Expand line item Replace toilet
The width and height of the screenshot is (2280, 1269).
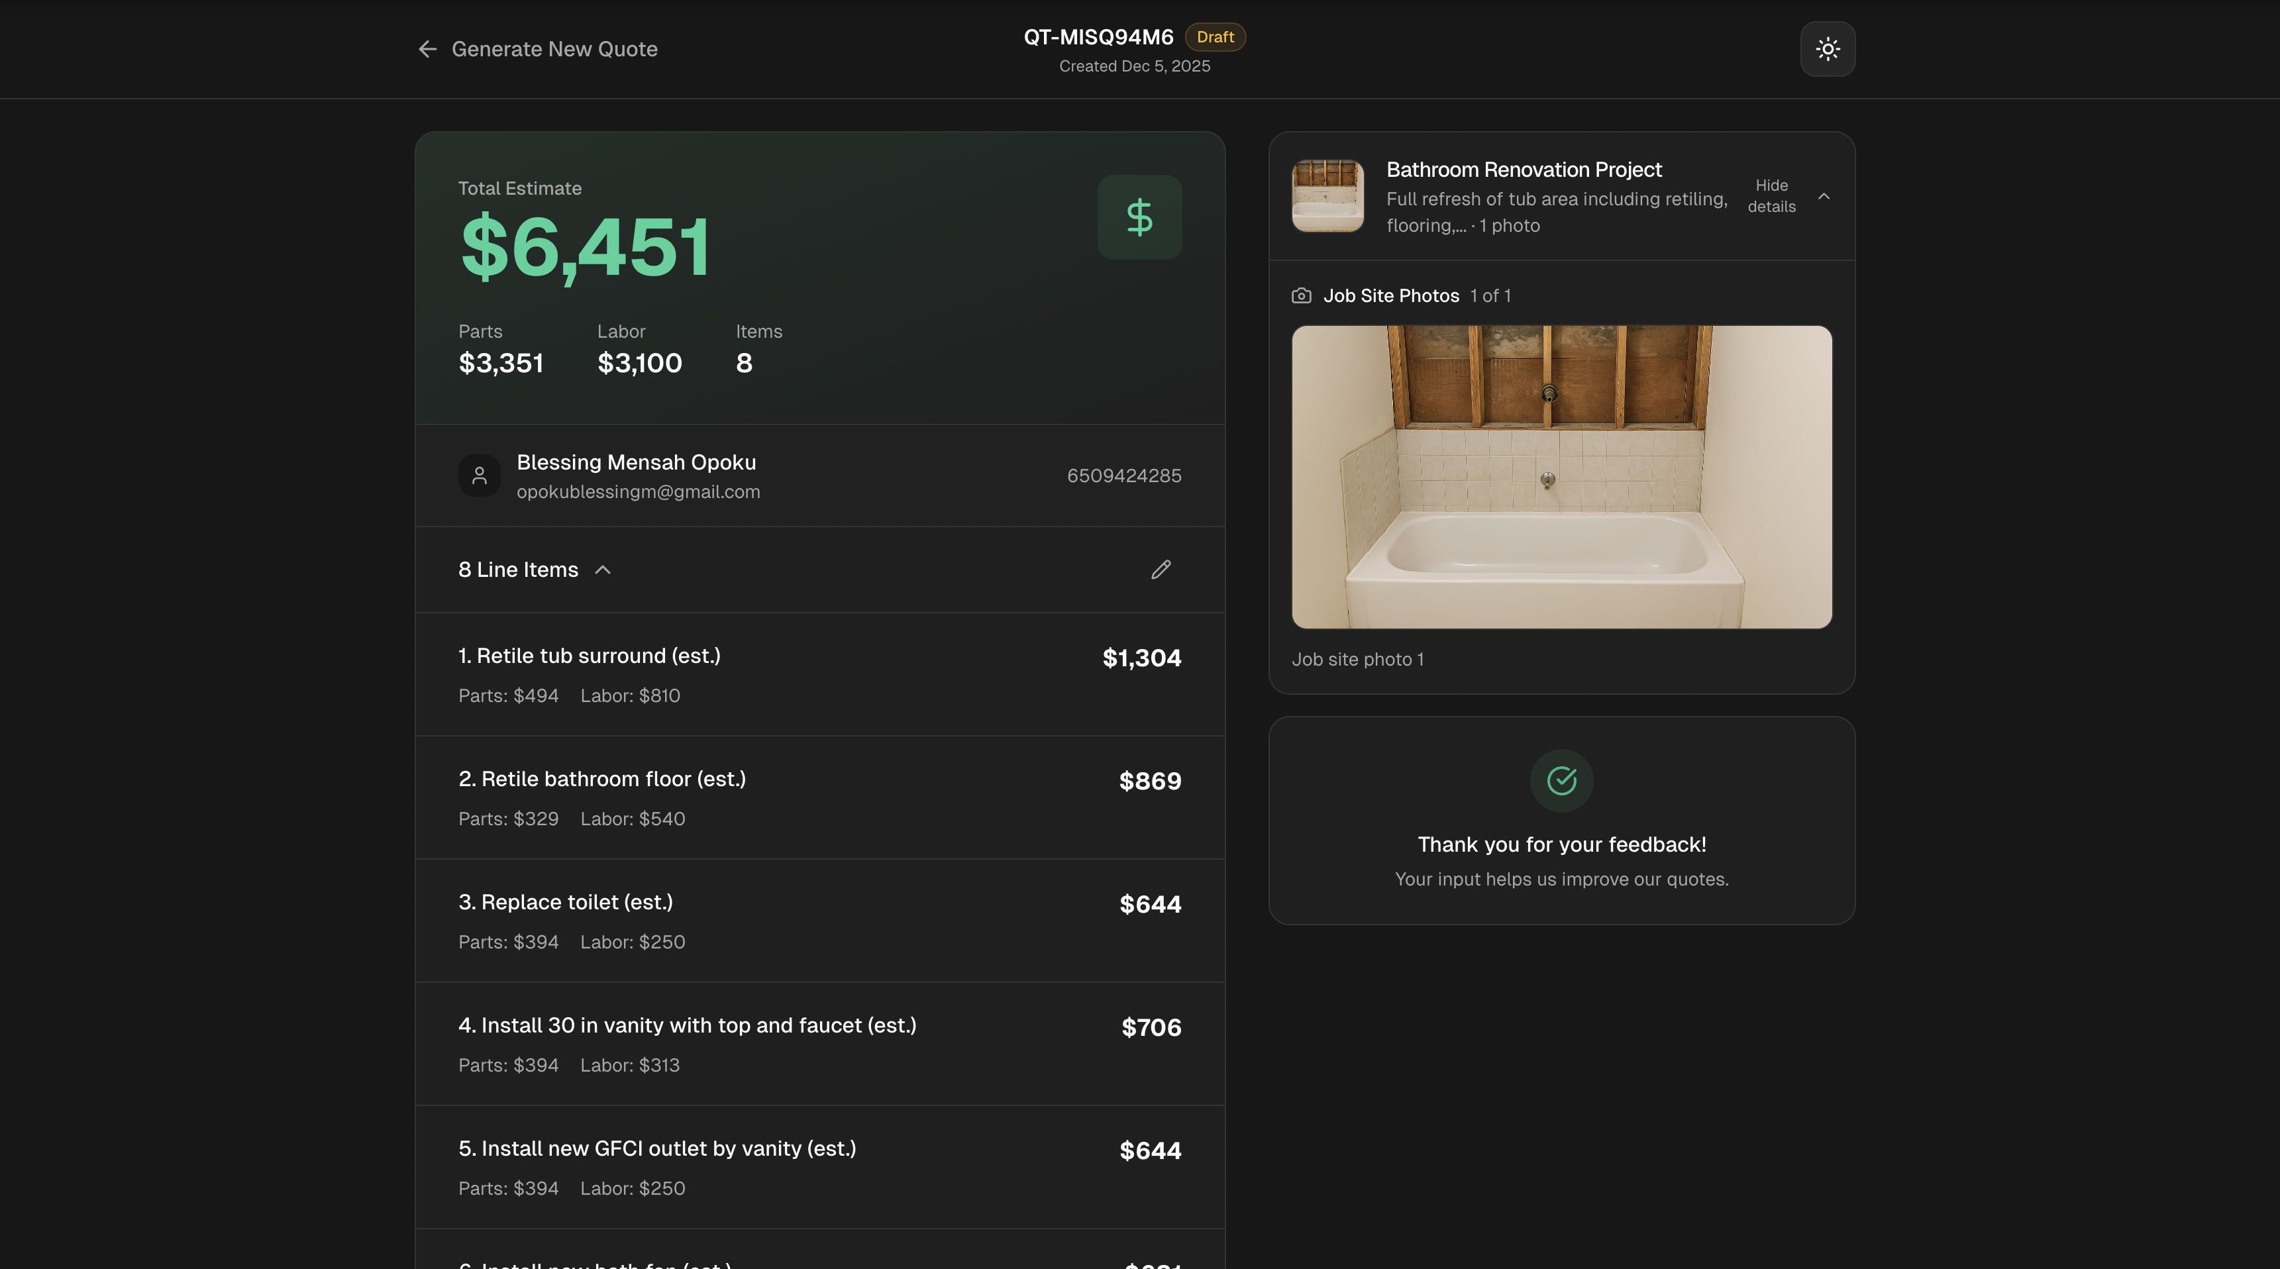tap(566, 902)
